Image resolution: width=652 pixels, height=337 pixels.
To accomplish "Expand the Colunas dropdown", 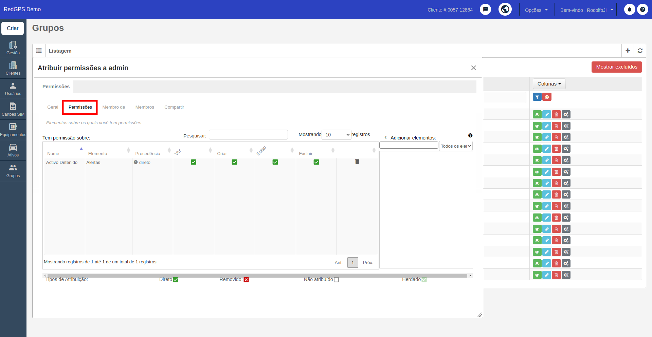I will pos(549,84).
